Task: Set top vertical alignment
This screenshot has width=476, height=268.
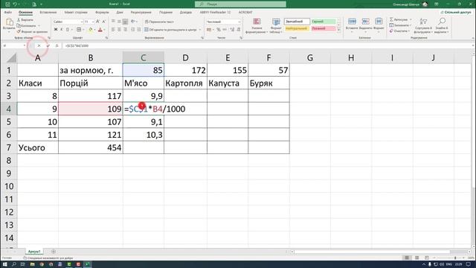Action: [113, 22]
